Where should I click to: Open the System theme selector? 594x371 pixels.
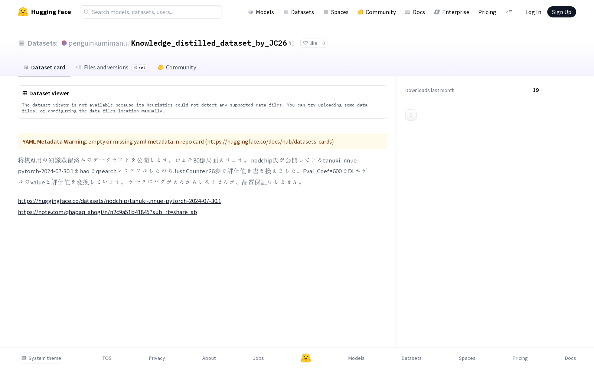42,358
